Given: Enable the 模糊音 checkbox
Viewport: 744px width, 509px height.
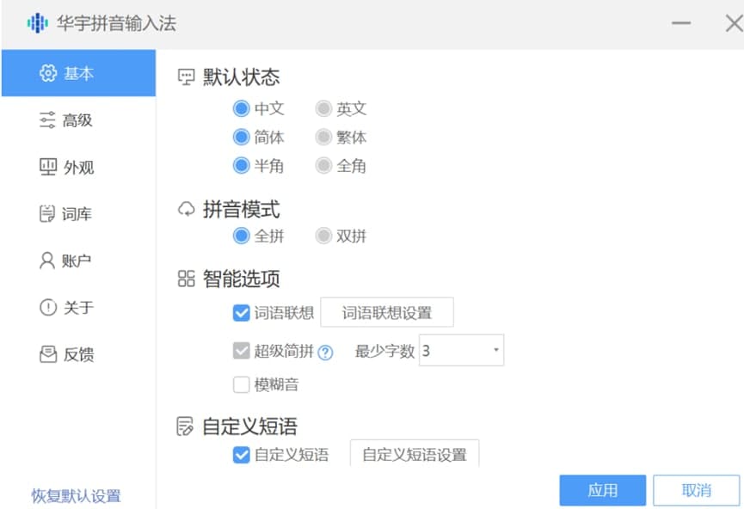Looking at the screenshot, I should (x=242, y=385).
